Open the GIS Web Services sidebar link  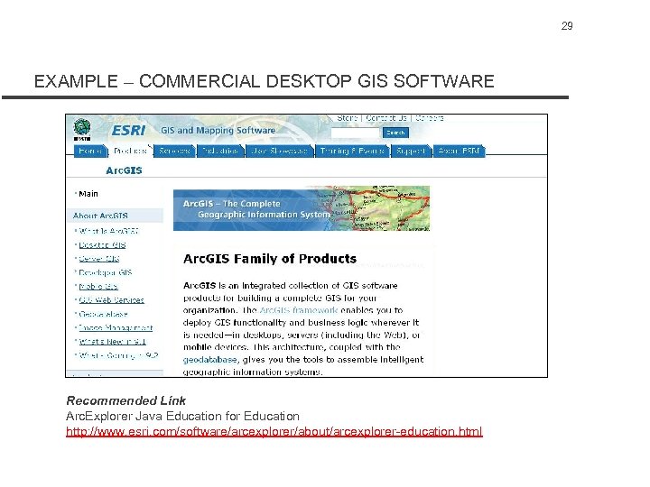click(x=111, y=299)
